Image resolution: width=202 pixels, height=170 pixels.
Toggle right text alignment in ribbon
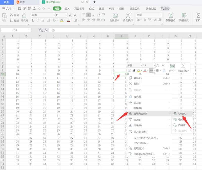[93, 20]
